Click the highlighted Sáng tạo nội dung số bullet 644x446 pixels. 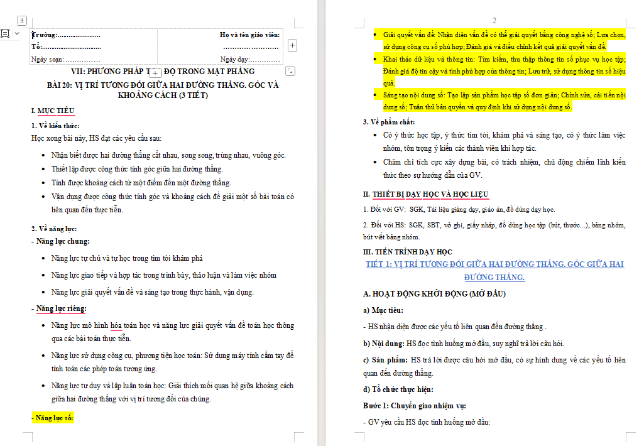505,101
